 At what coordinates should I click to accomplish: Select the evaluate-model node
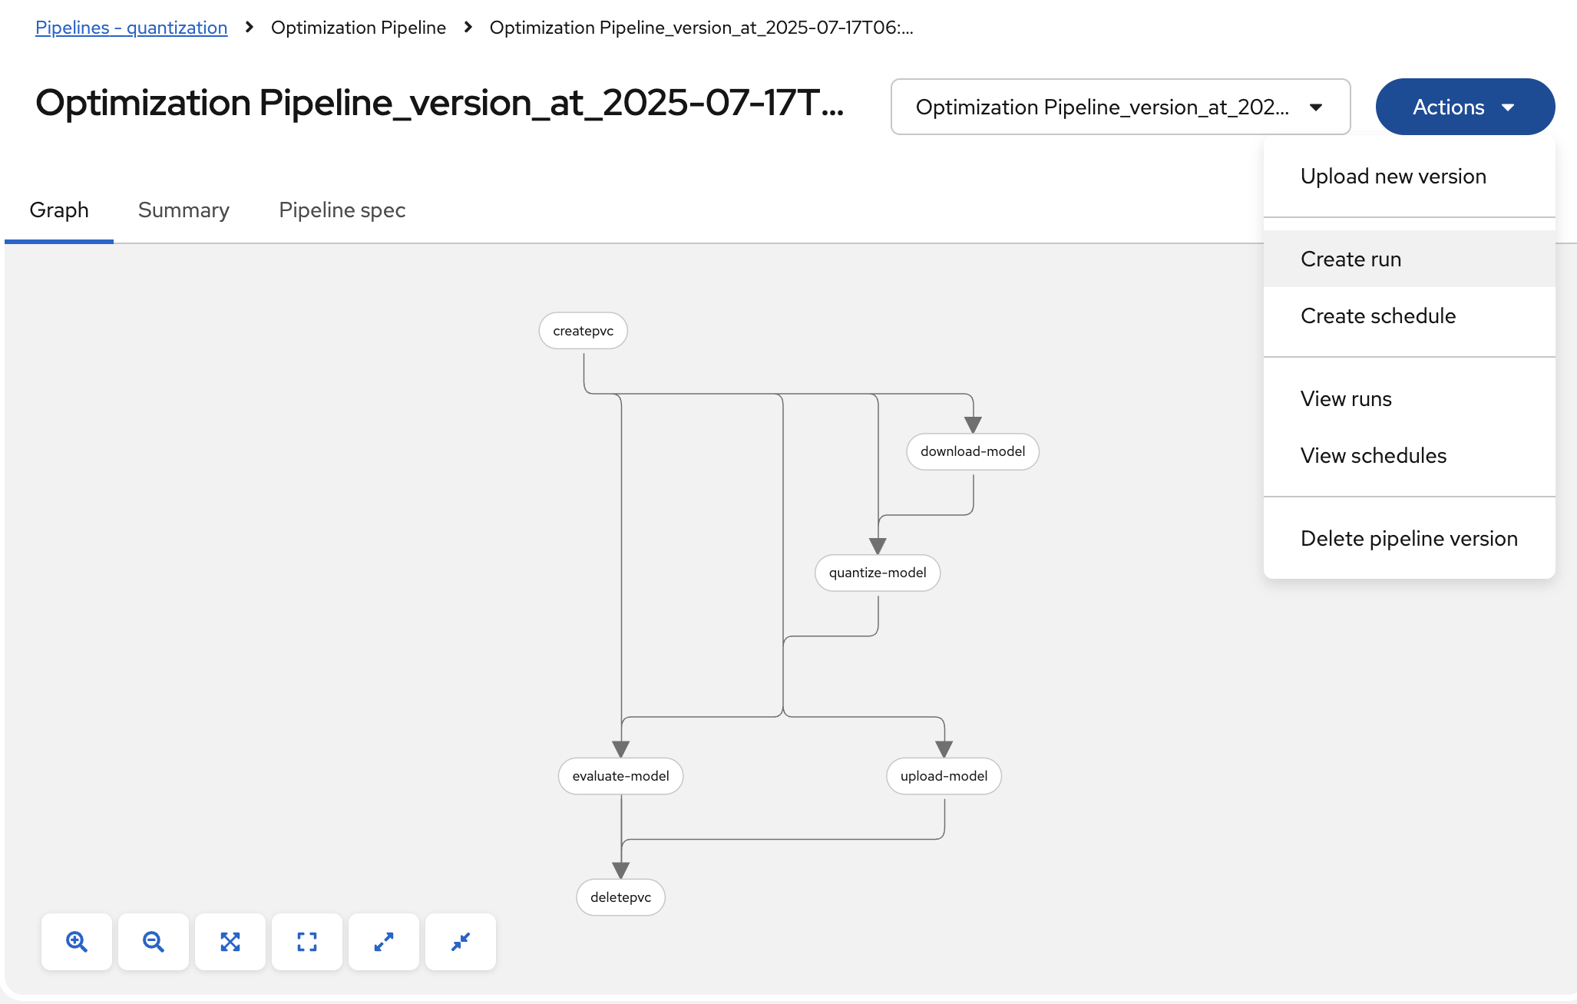620,776
